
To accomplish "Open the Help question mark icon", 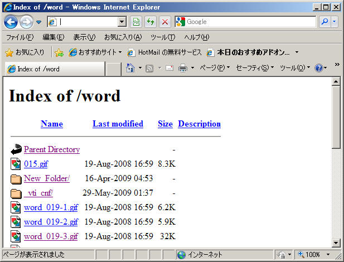I will click(318, 68).
